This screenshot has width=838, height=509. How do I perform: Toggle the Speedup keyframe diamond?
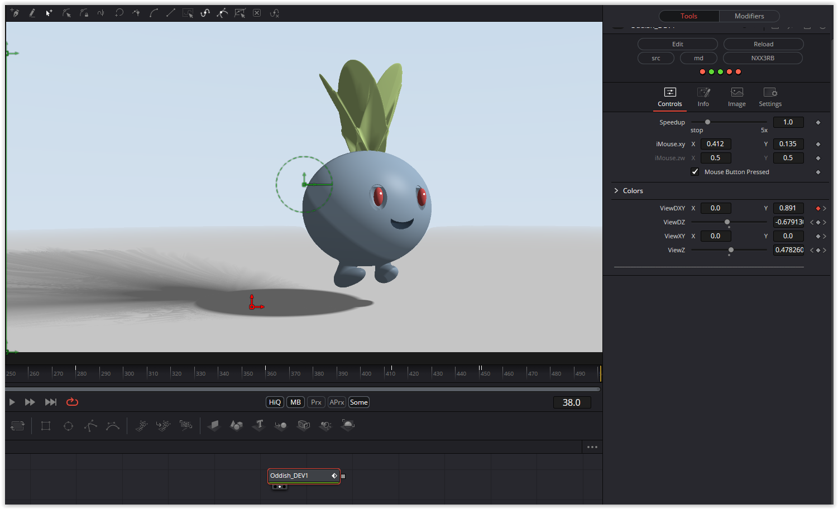coord(818,122)
